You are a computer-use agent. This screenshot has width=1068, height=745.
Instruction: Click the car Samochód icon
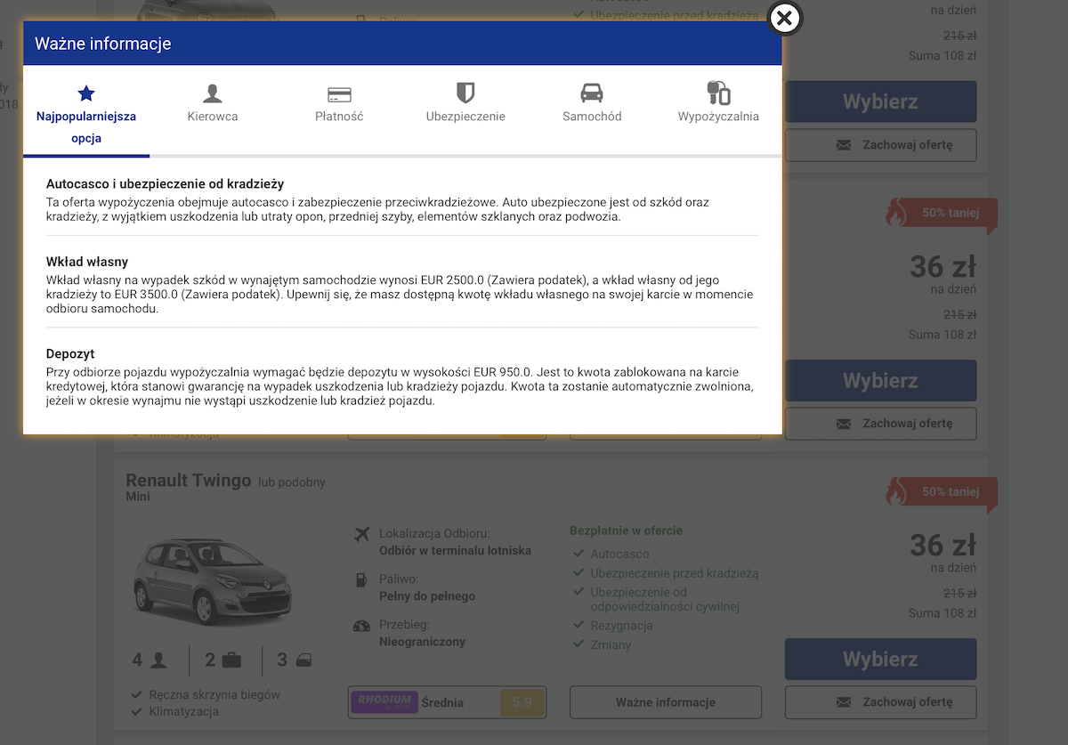(592, 93)
